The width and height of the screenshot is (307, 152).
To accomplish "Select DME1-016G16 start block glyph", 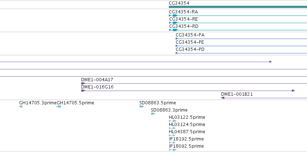I will point(83,91).
